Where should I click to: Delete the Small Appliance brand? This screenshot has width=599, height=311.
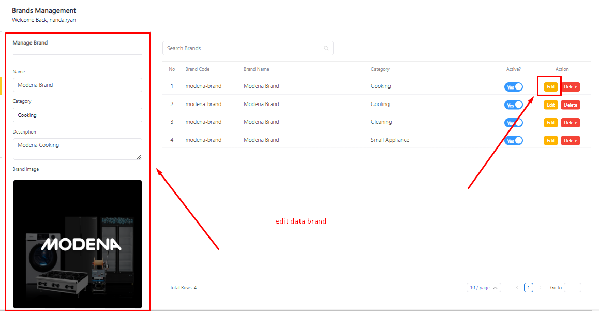[570, 141]
